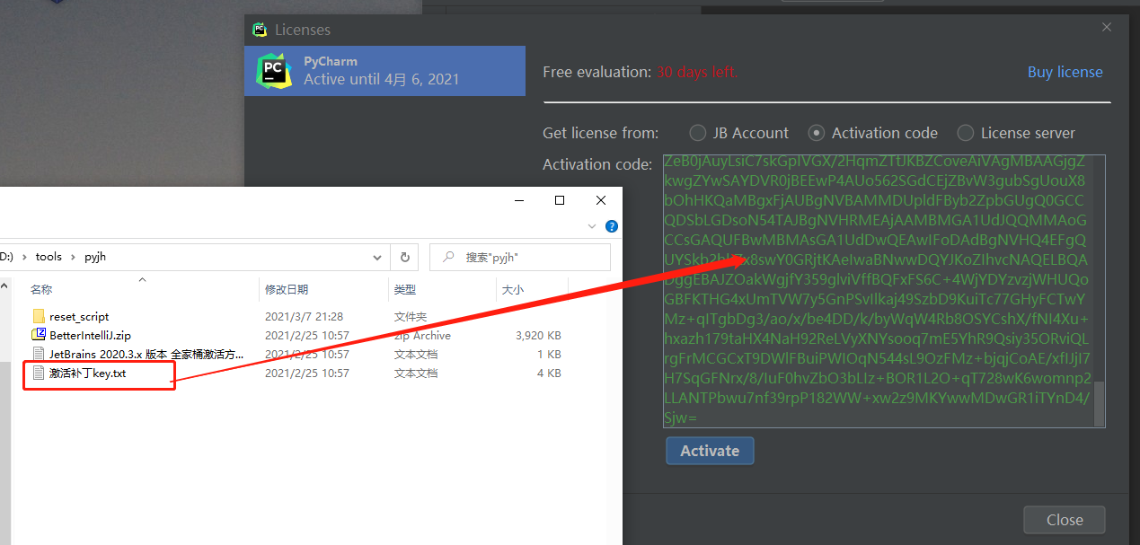Maximize the Explorer window

pos(560,200)
